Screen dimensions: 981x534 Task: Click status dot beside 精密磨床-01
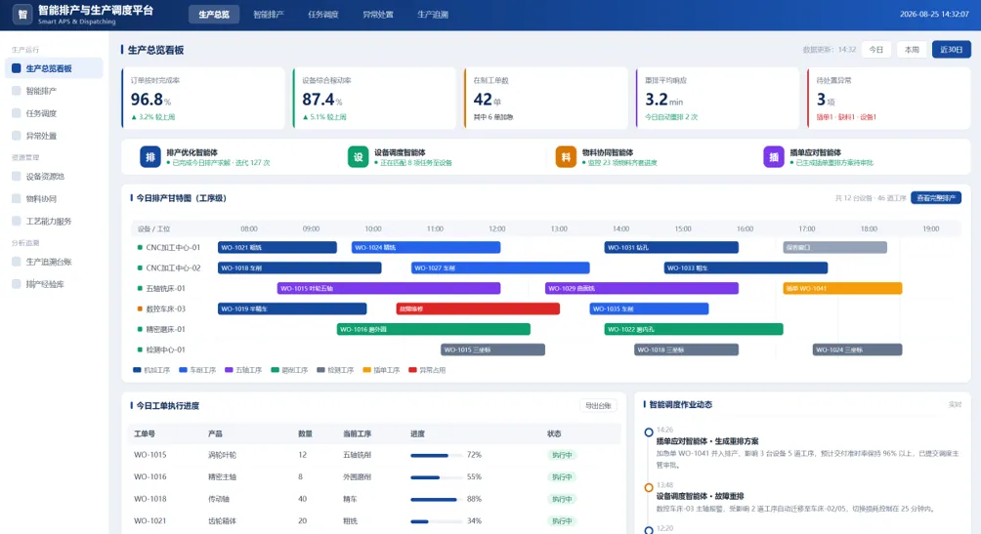[140, 329]
